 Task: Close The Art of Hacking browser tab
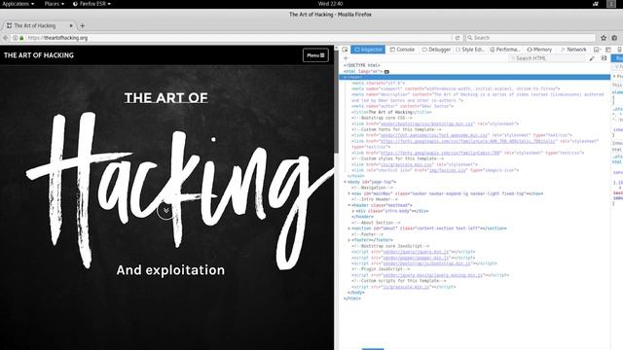click(x=71, y=26)
